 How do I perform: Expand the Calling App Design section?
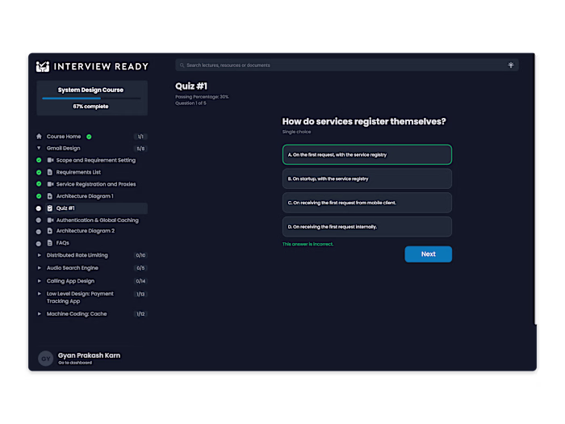point(40,281)
